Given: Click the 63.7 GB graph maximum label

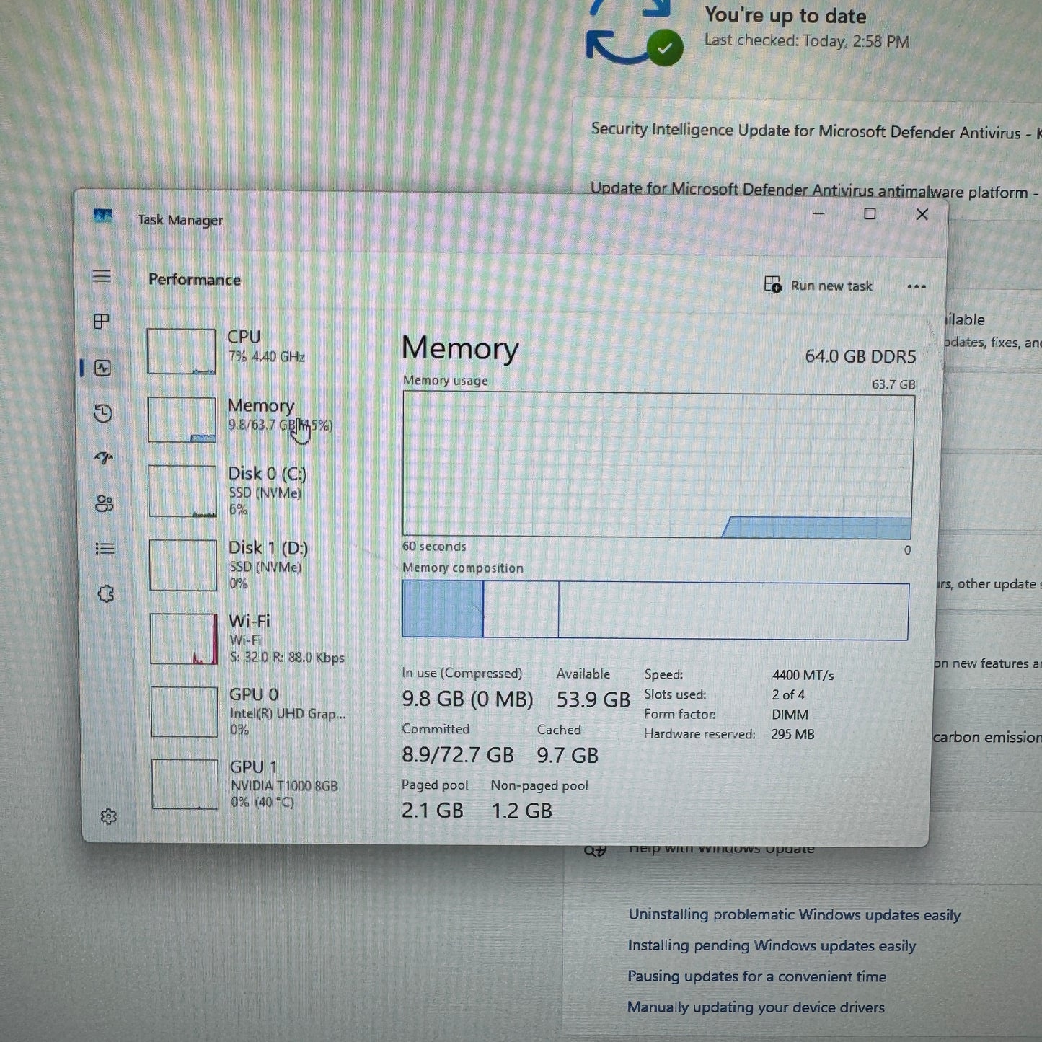Looking at the screenshot, I should [893, 384].
